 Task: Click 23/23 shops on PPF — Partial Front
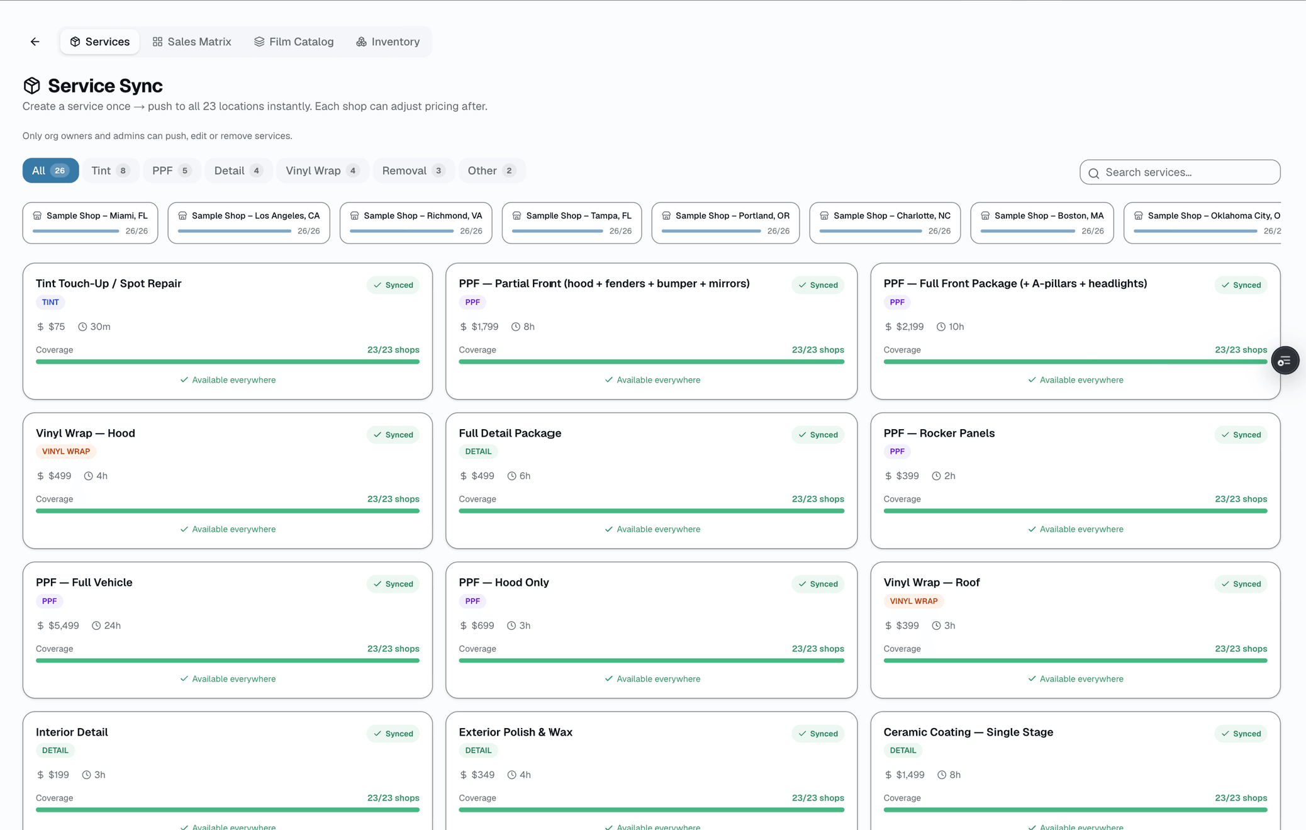click(x=818, y=350)
